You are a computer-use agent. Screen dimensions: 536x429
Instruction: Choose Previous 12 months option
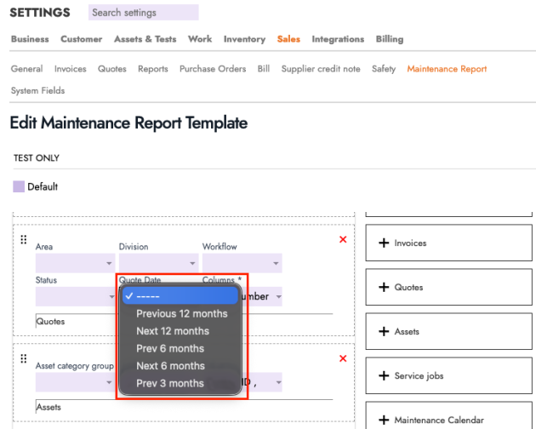coord(181,313)
